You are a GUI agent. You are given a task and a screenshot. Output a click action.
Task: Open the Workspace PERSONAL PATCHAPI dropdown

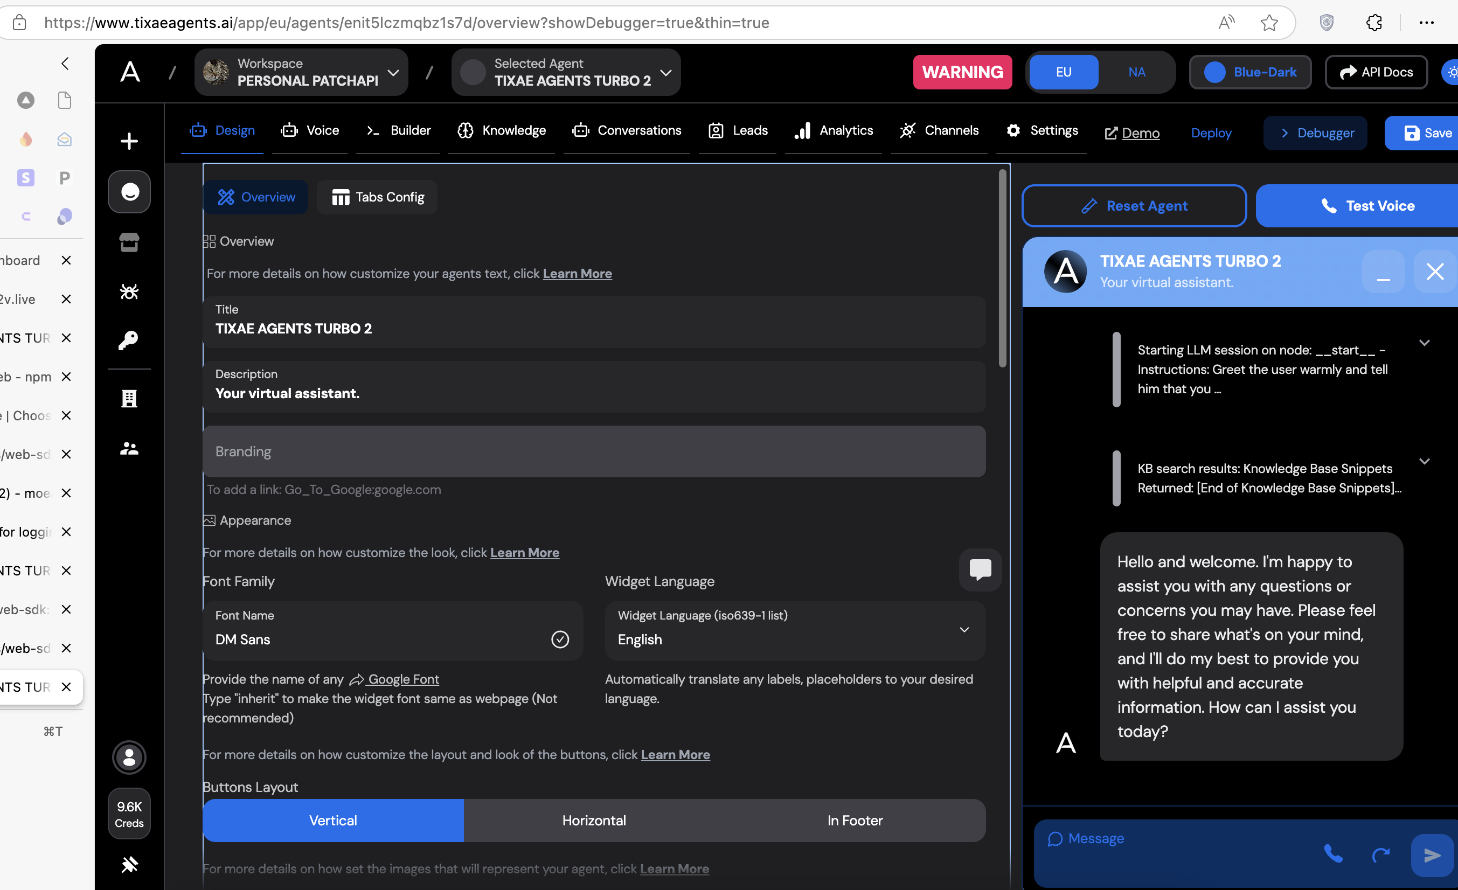click(302, 72)
